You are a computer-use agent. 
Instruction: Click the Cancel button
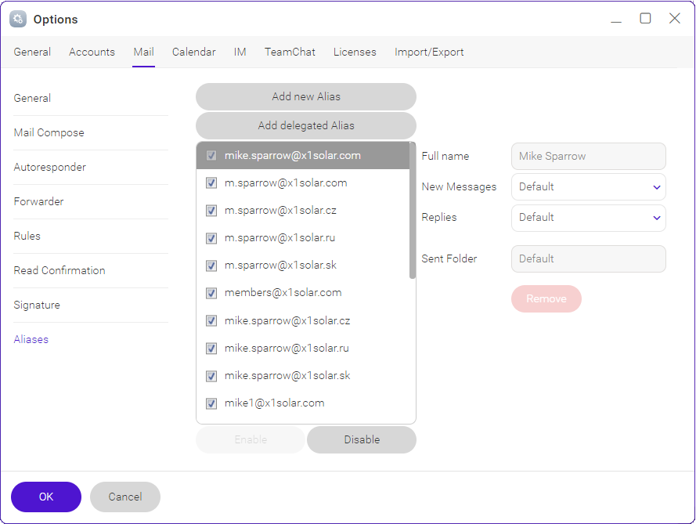coord(125,497)
